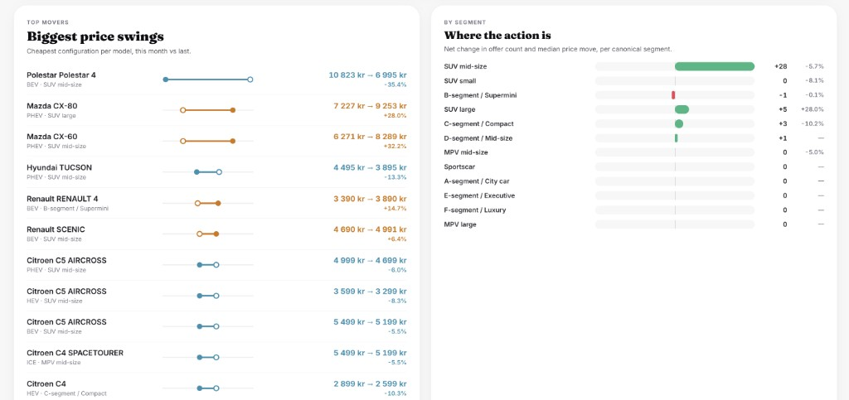
Task: Click the "PHEV · SUV large" subtitle
Action: [51, 116]
